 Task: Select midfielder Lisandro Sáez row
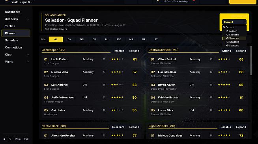tap(198, 74)
